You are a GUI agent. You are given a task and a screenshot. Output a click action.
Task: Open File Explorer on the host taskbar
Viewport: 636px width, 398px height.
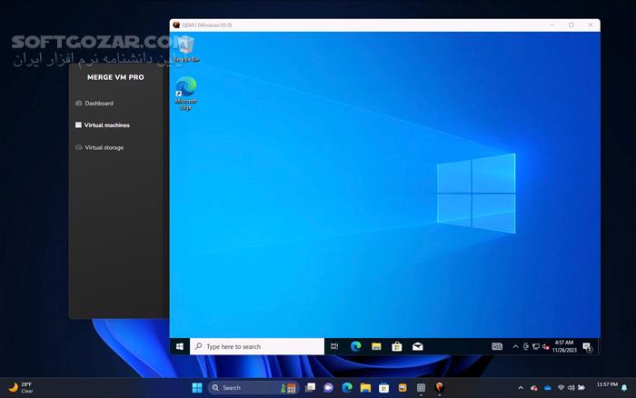(x=365, y=388)
